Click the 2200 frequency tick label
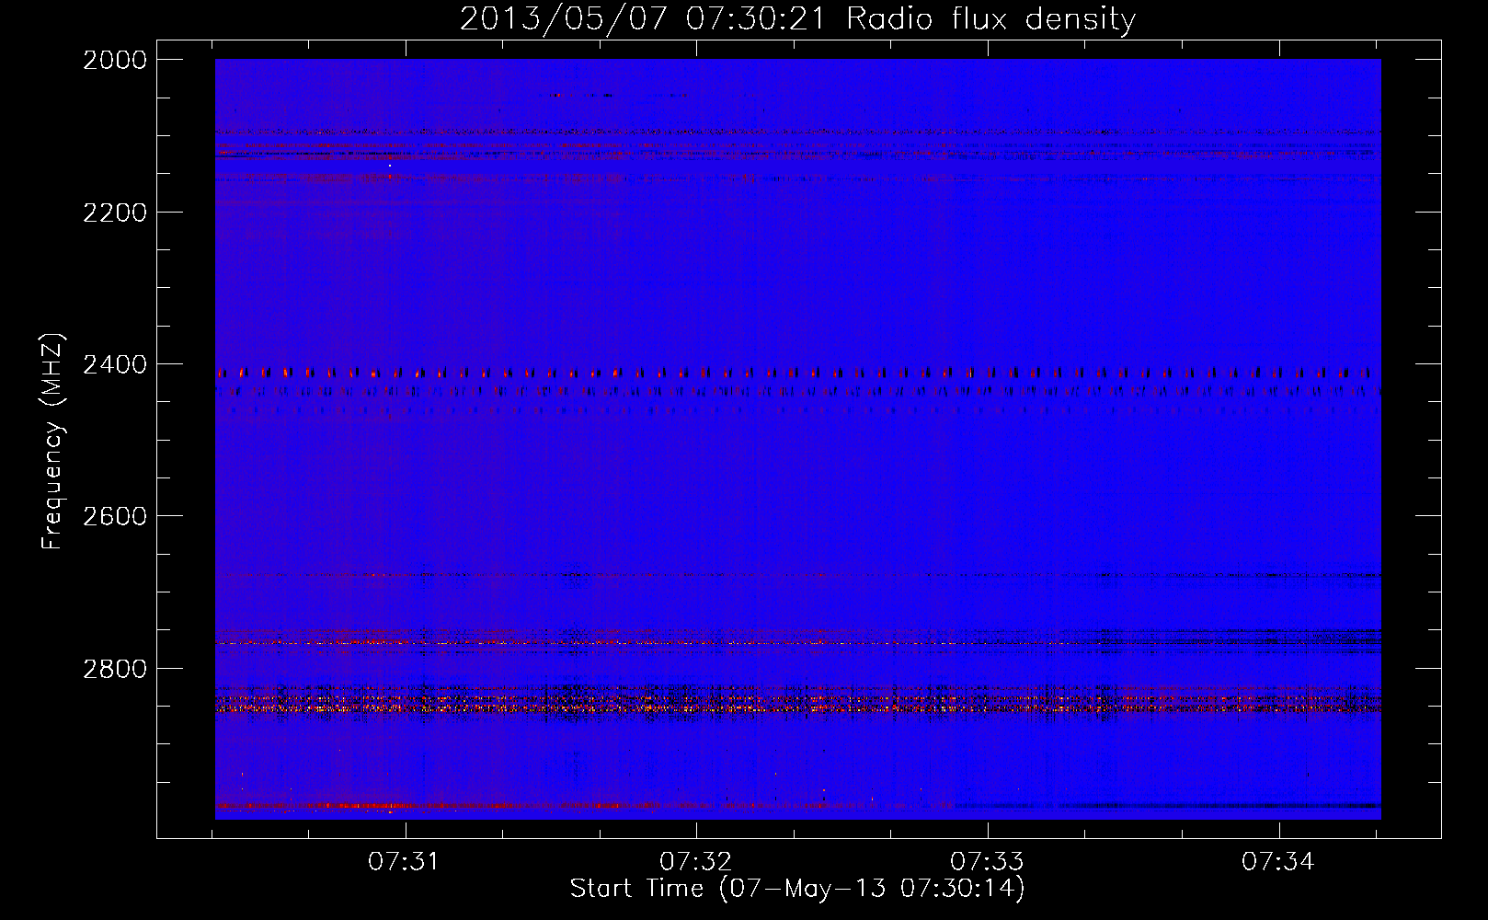Viewport: 1488px width, 920px height. pyautogui.click(x=115, y=213)
